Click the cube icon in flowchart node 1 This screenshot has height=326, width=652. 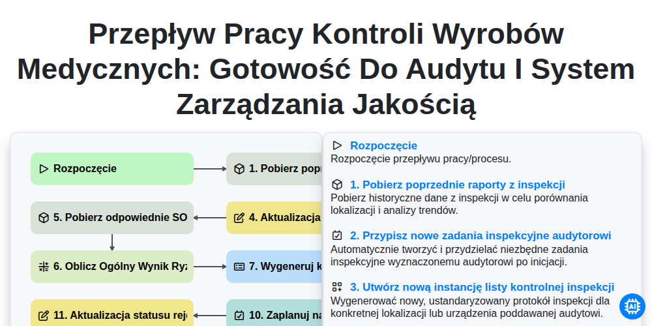(x=239, y=169)
